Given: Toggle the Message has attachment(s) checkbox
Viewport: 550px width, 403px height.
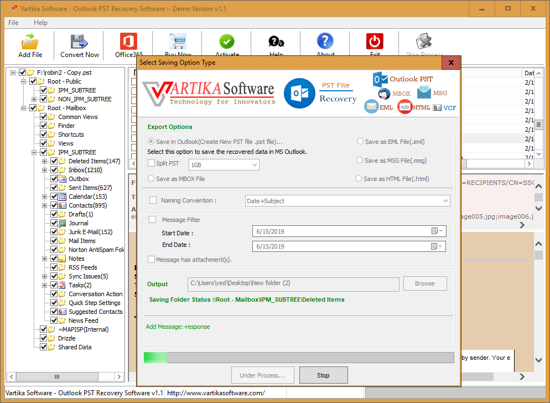Looking at the screenshot, I should [152, 260].
